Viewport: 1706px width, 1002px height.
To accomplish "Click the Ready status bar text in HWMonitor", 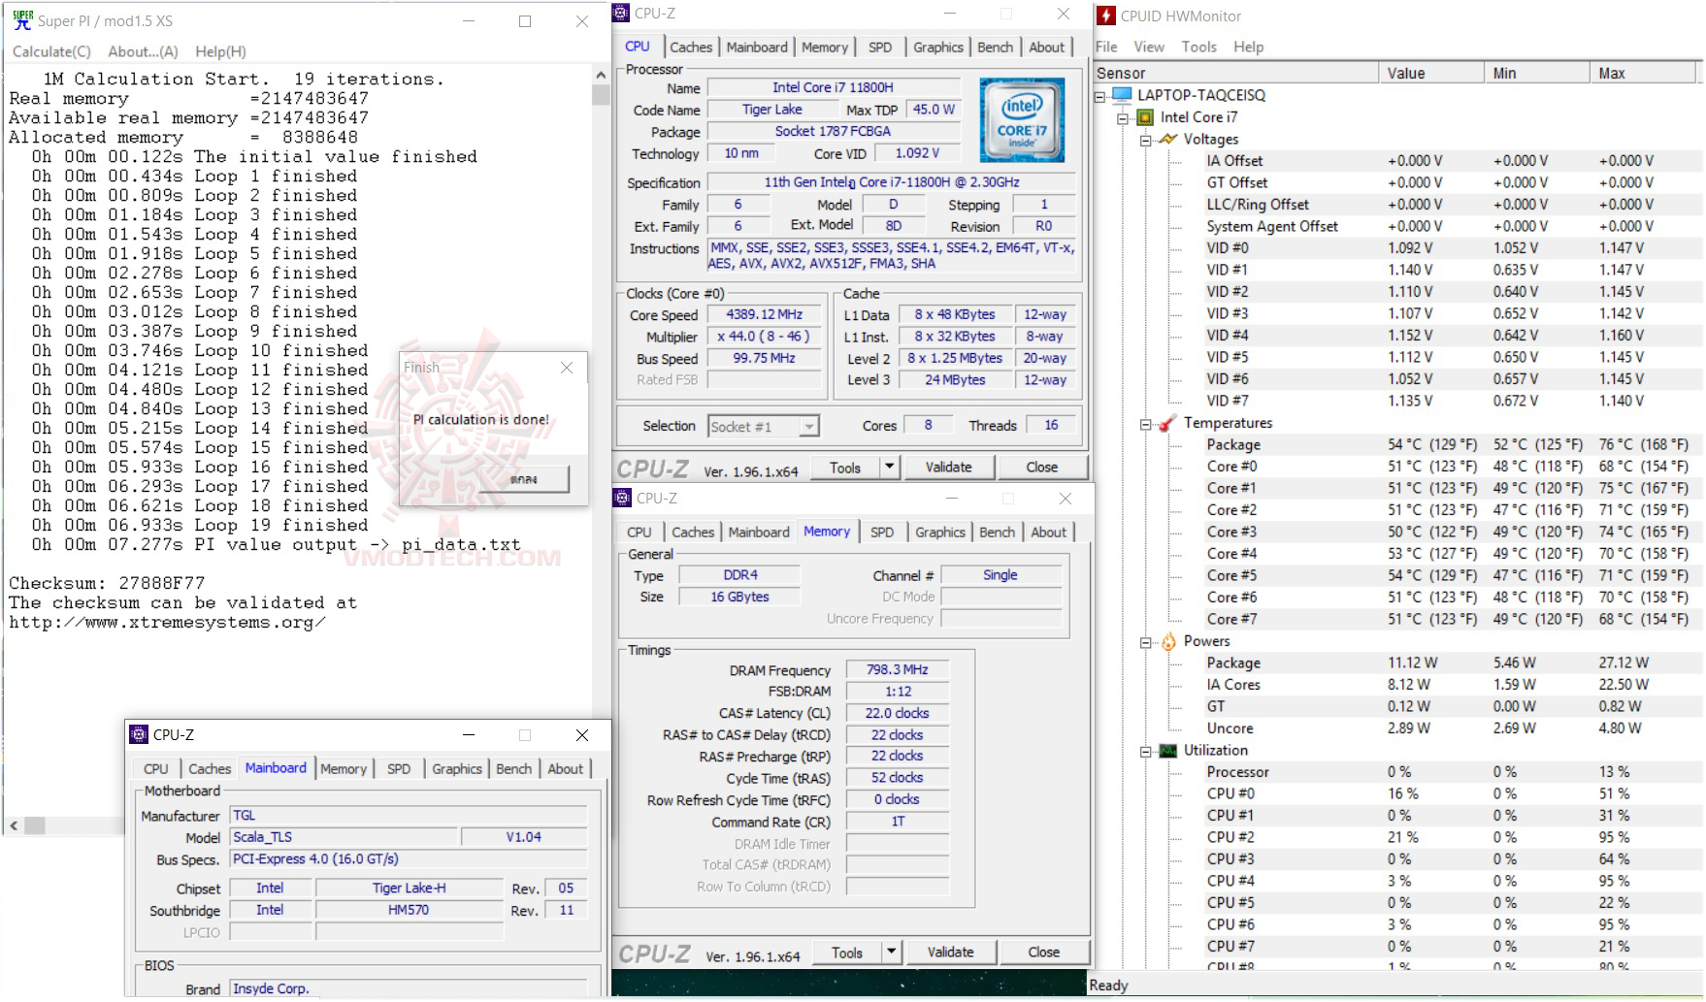I will coord(1108,986).
